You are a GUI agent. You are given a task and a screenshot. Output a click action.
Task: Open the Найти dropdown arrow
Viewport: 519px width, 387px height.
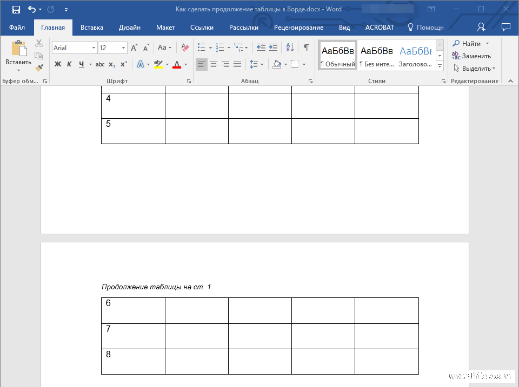pyautogui.click(x=487, y=44)
